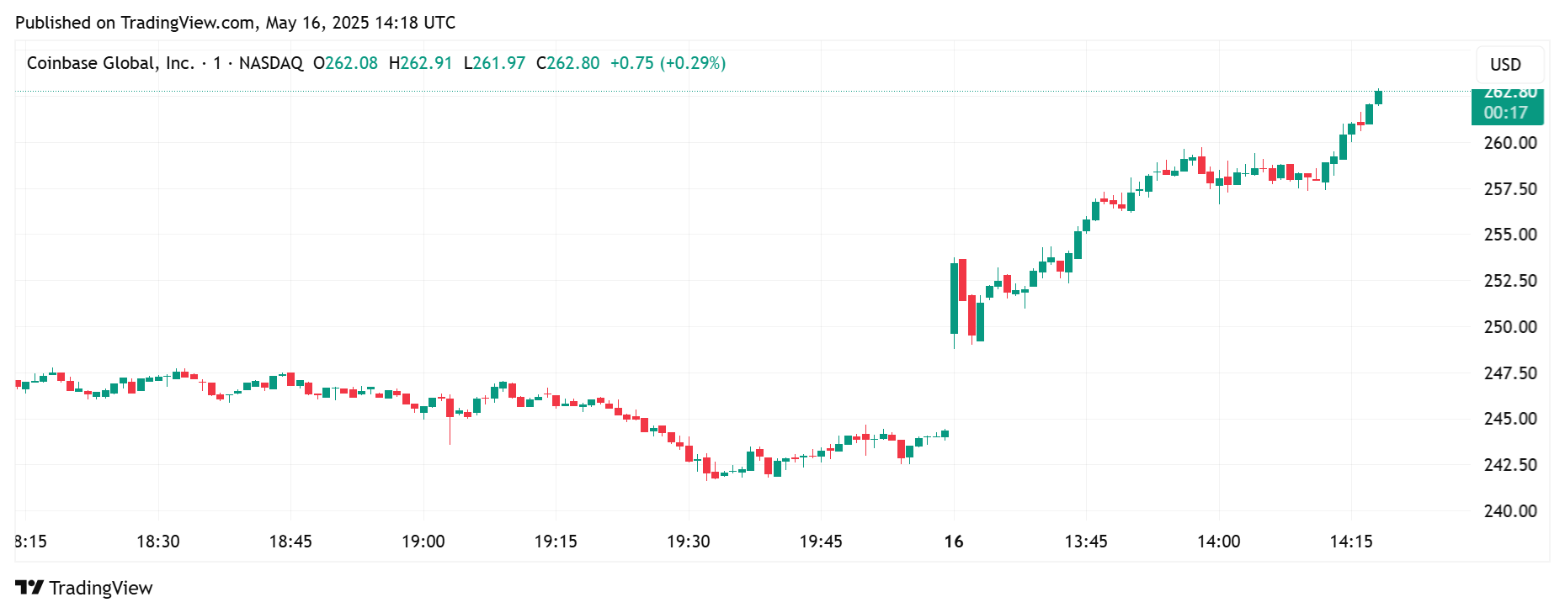The image size is (1565, 613).
Task: Click the 19:00 time axis label
Action: pos(423,542)
